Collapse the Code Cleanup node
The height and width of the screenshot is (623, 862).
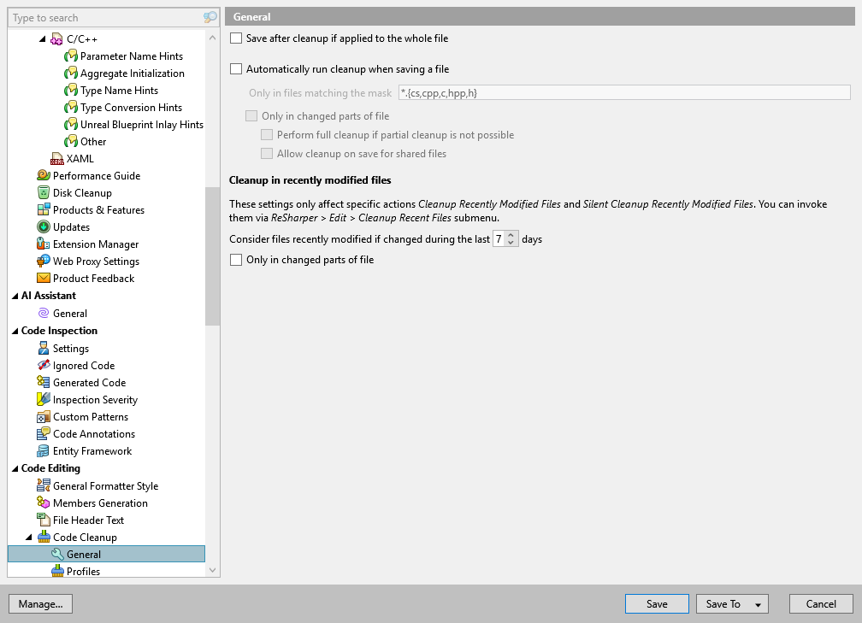click(x=28, y=538)
